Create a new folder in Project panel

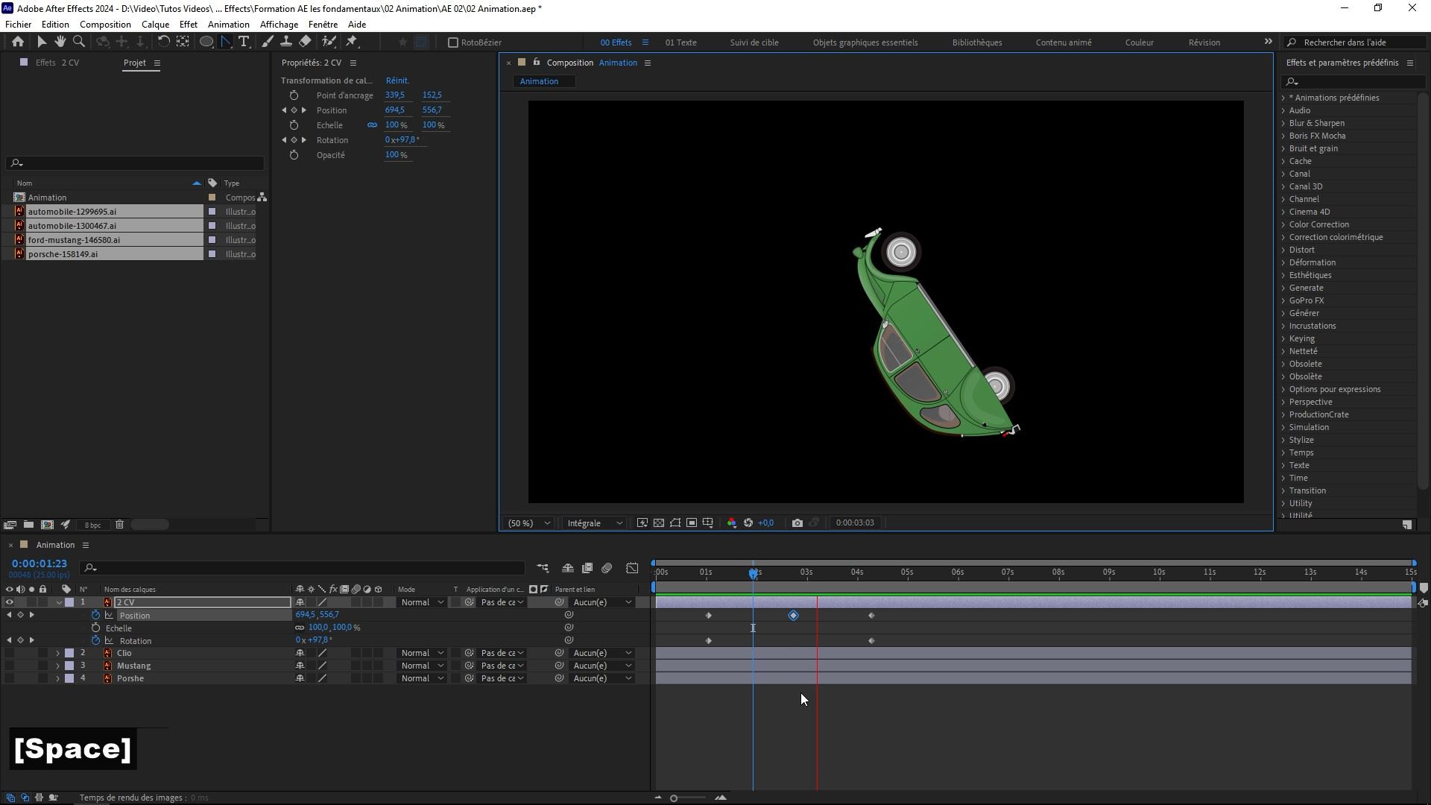(28, 525)
